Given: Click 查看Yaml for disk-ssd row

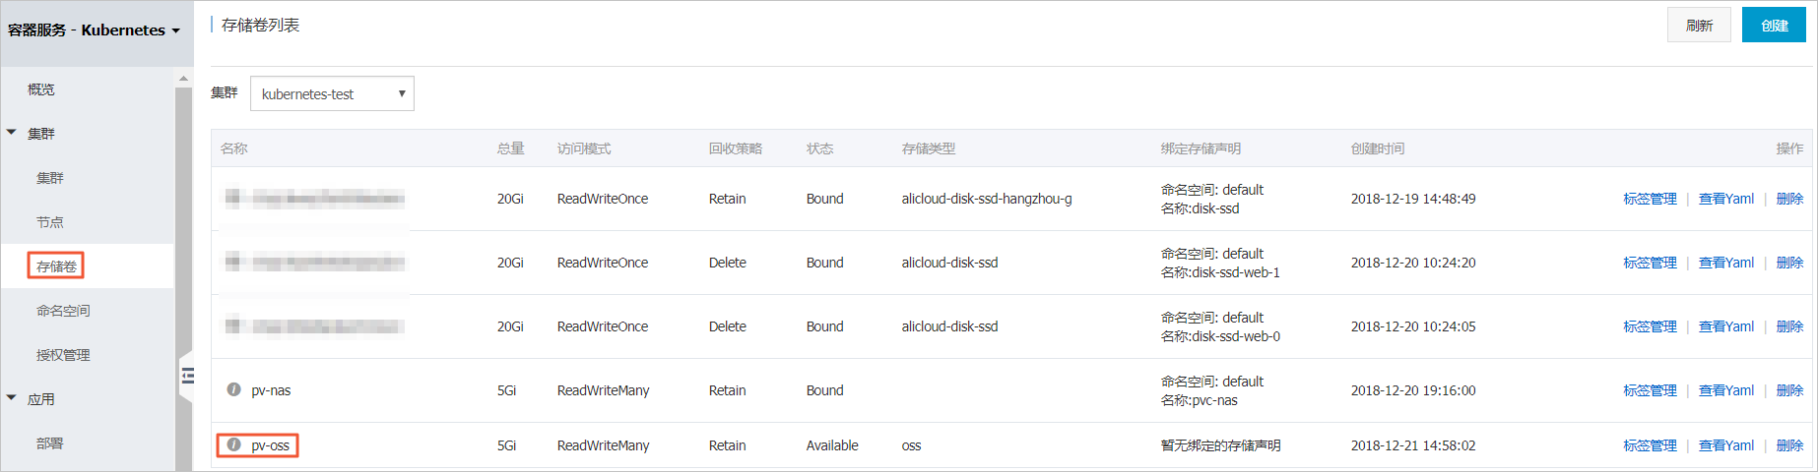Looking at the screenshot, I should pos(1726,199).
